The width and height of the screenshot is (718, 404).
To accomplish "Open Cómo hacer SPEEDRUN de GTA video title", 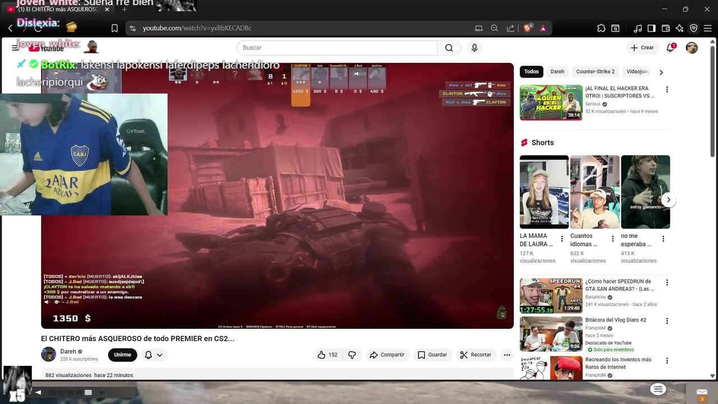I will [620, 285].
